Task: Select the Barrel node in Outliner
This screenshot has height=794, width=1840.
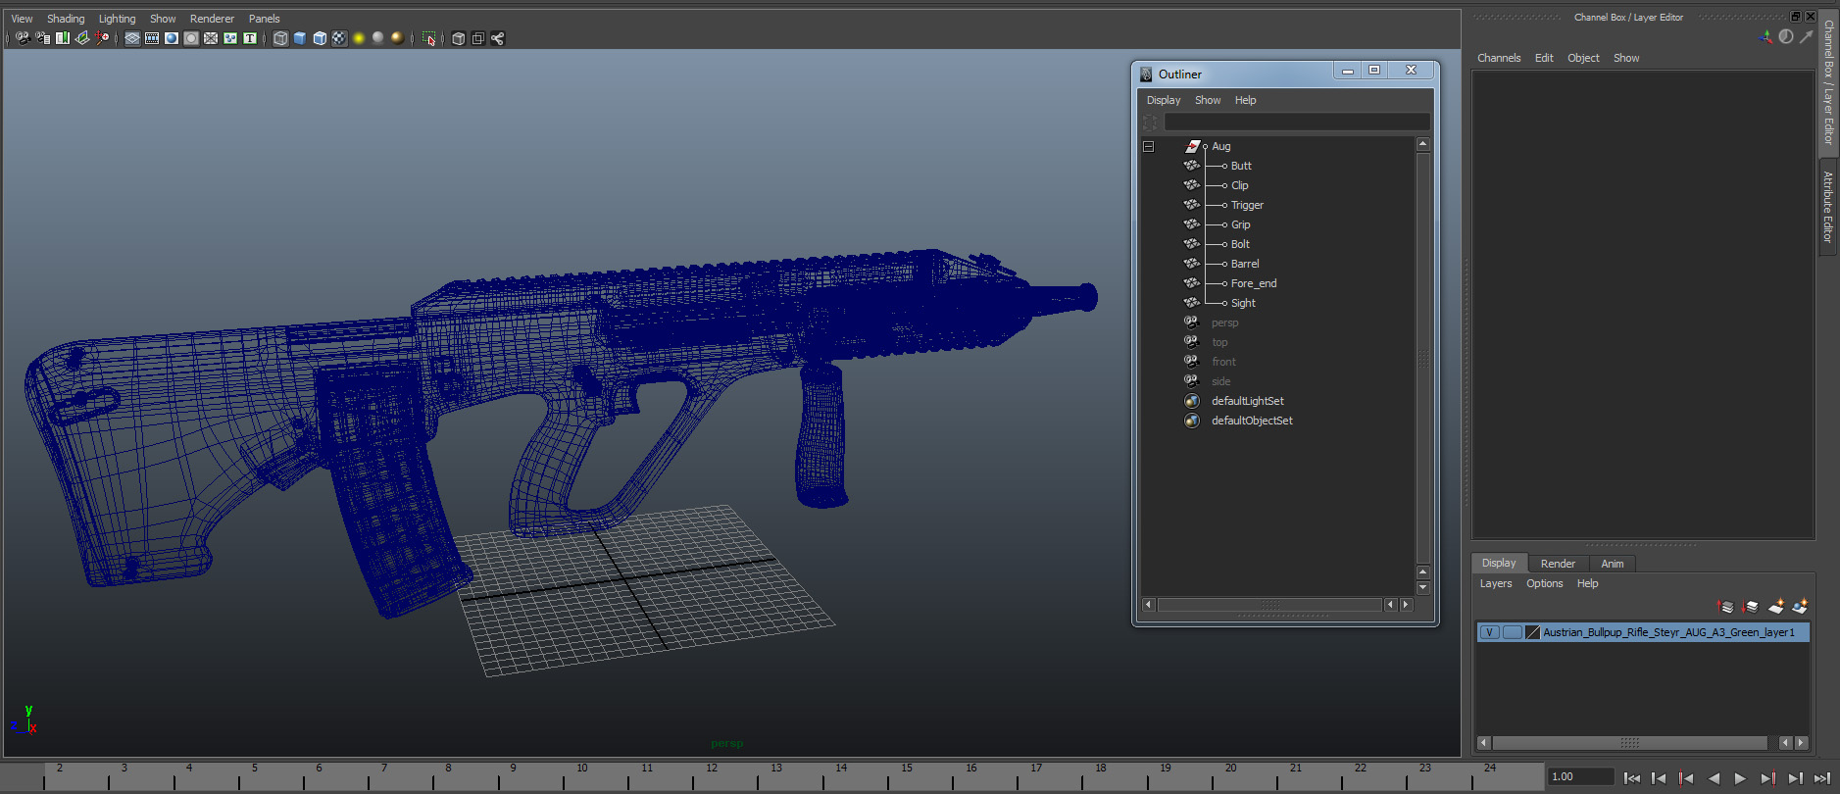Action: (x=1245, y=264)
